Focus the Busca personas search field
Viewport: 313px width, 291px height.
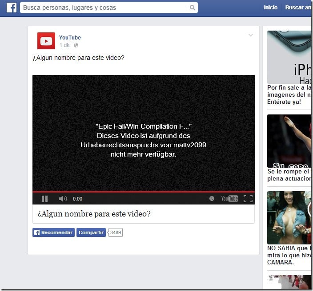[x=109, y=8]
